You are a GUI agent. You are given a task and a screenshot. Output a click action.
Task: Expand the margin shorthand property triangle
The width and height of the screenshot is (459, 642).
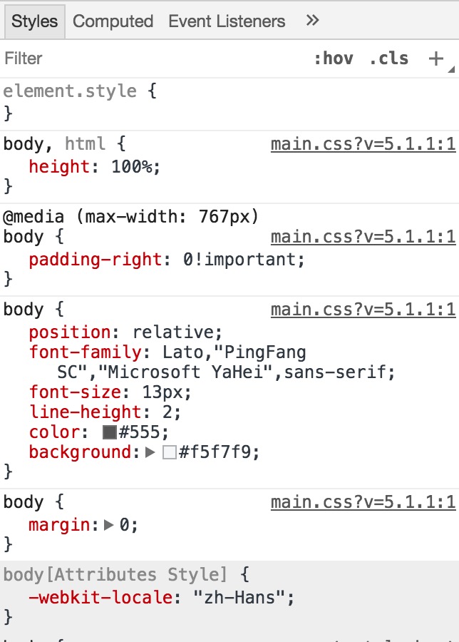108,525
